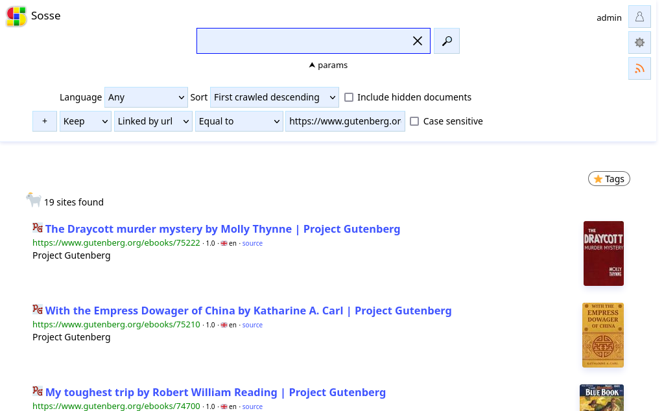The image size is (664, 411).
Task: Open the Keep filter dropdown
Action: (x=86, y=121)
